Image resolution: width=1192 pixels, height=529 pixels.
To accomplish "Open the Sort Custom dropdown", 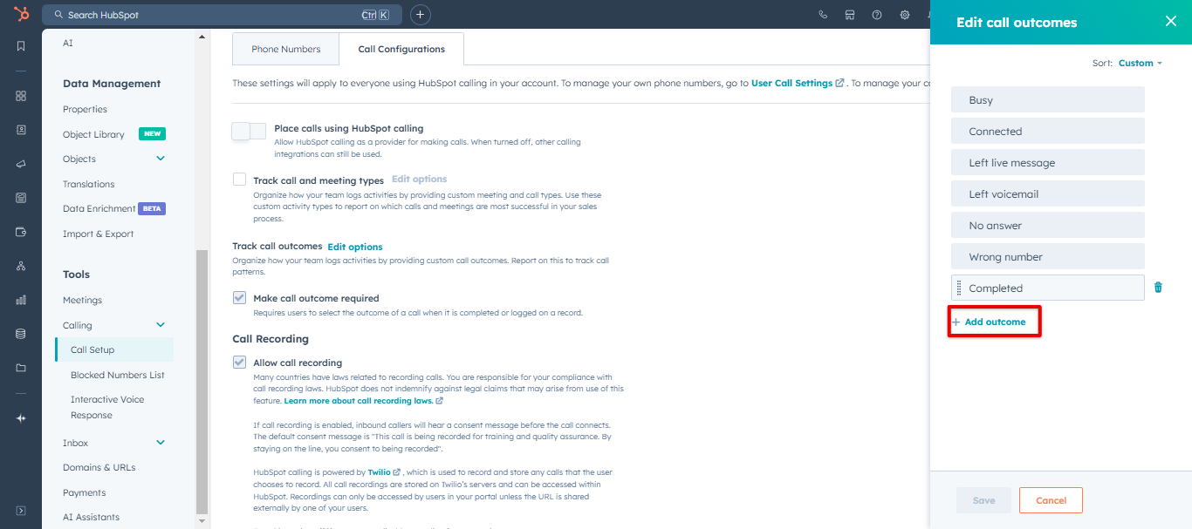I will click(x=1141, y=64).
